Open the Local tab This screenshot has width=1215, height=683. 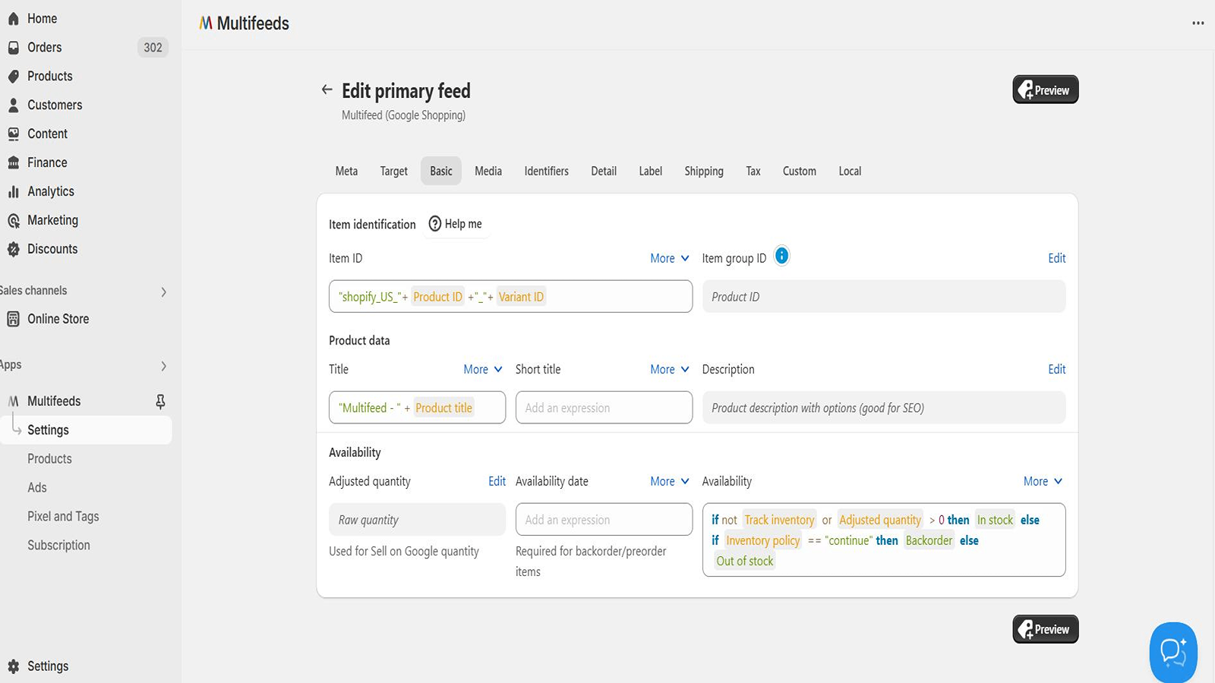coord(850,171)
